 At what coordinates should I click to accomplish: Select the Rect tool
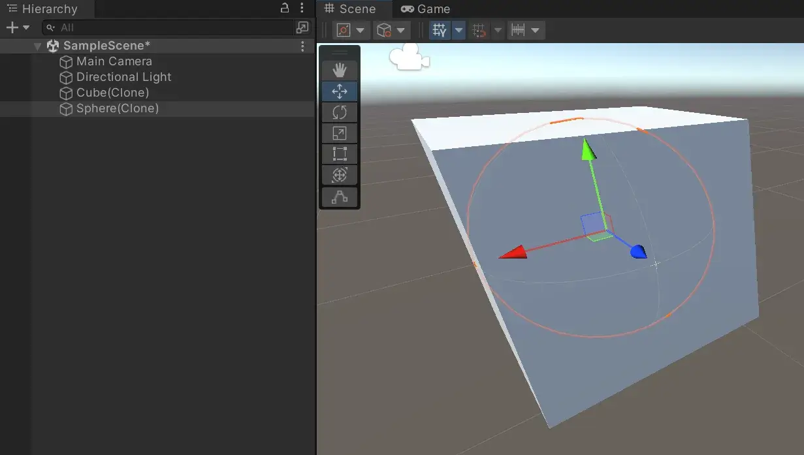click(340, 154)
